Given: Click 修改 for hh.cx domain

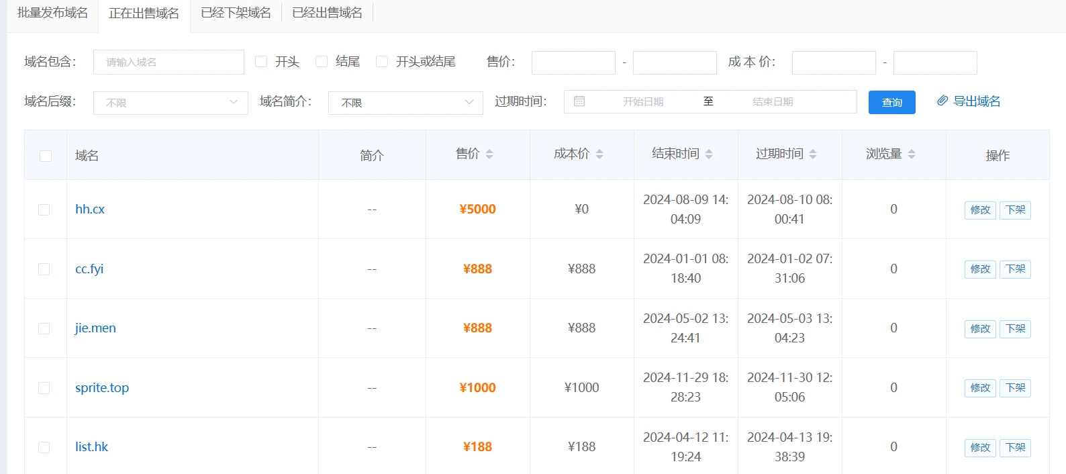Looking at the screenshot, I should (980, 210).
